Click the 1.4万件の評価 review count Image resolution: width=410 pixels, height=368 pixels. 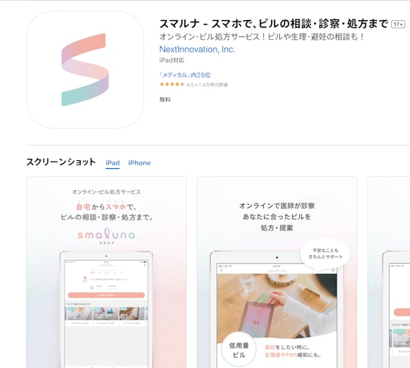[213, 85]
